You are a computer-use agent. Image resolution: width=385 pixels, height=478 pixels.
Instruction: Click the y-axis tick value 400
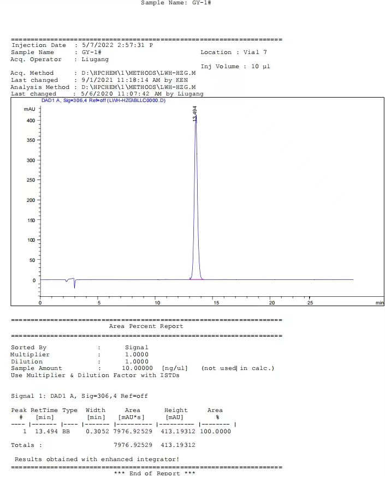coord(31,121)
